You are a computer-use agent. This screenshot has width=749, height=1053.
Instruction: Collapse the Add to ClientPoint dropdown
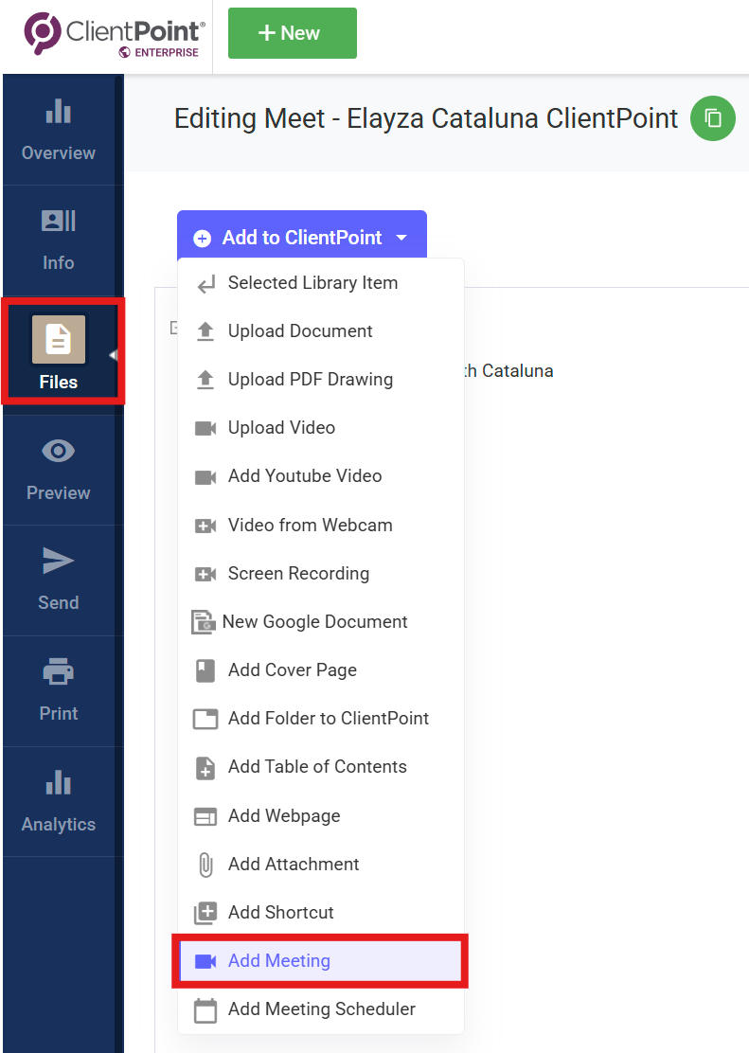302,237
